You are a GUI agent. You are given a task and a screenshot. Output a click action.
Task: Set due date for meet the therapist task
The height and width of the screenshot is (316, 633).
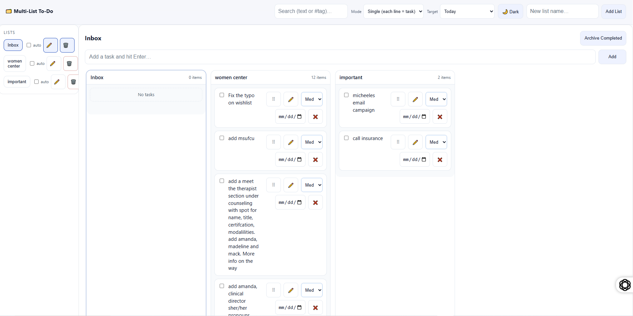(x=290, y=203)
